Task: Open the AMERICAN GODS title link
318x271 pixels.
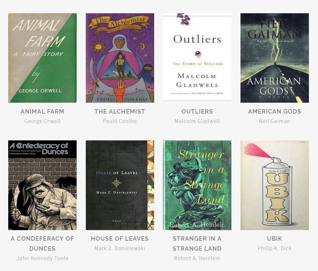Action: (275, 112)
